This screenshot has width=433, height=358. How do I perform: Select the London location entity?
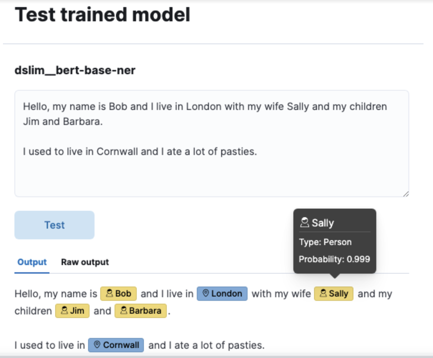click(x=222, y=294)
